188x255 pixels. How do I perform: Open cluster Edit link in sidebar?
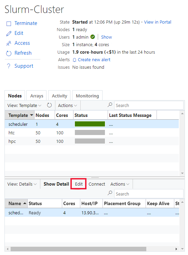19,33
